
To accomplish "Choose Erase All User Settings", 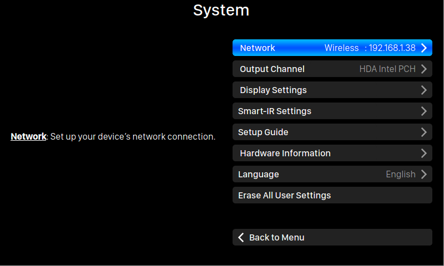I will point(332,195).
